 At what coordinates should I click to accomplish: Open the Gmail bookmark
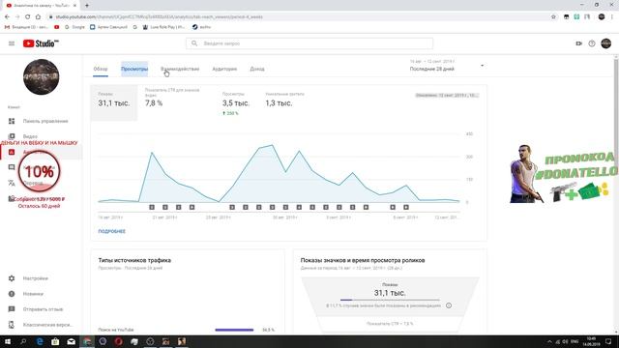pyautogui.click(x=26, y=27)
